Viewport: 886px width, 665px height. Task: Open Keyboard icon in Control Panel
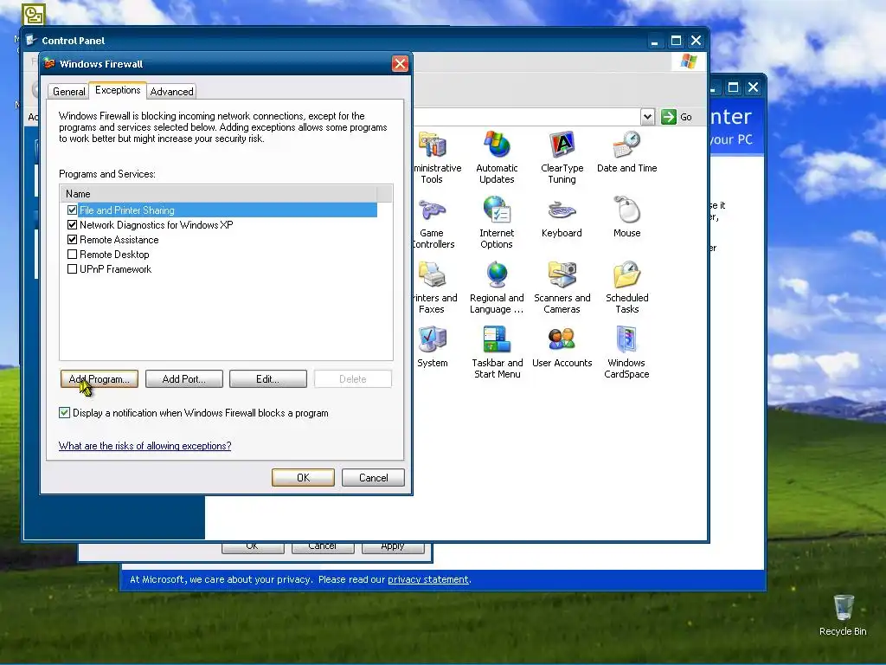coord(562,210)
